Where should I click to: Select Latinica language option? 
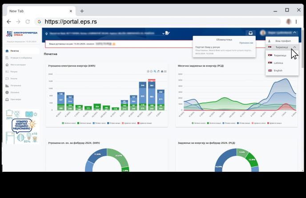pos(278,63)
